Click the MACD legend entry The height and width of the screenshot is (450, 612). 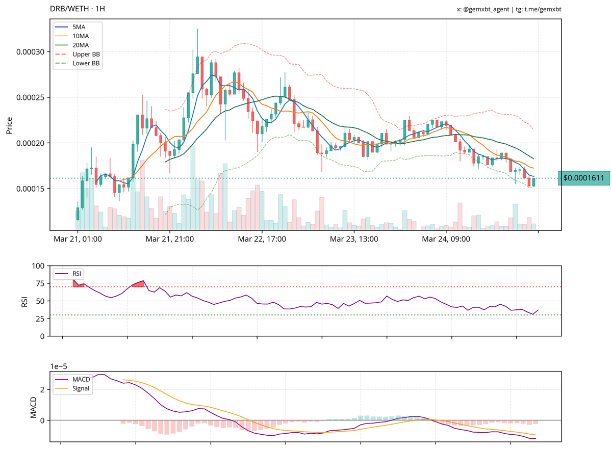(x=71, y=379)
